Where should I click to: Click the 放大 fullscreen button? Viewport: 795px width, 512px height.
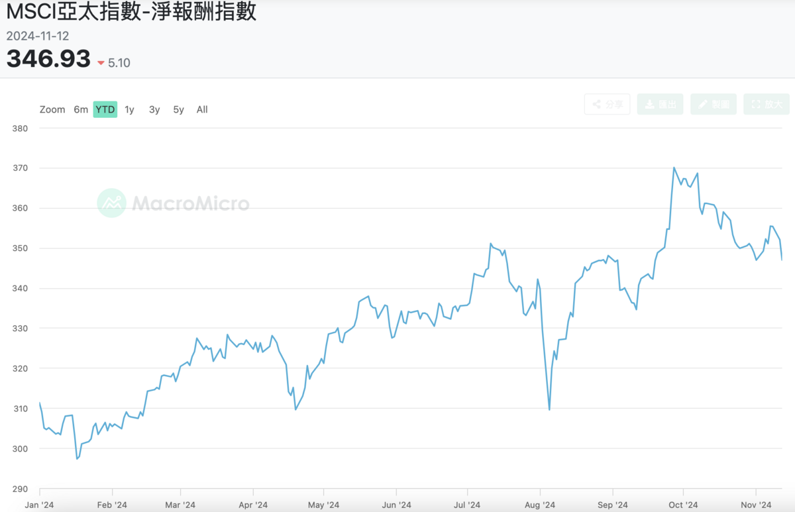(x=767, y=104)
